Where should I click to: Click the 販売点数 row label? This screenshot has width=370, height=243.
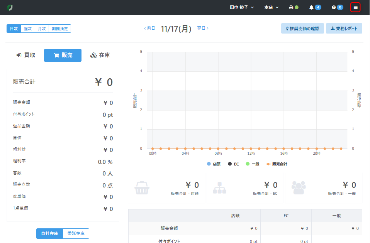coord(22,184)
